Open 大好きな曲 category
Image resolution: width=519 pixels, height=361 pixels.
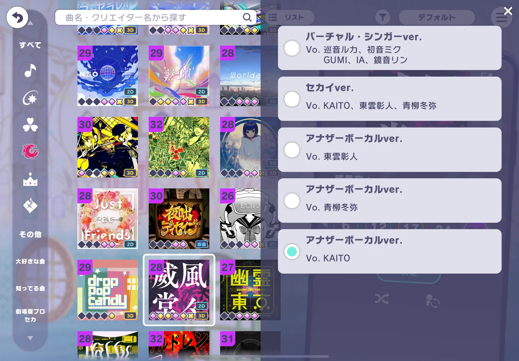(x=30, y=261)
